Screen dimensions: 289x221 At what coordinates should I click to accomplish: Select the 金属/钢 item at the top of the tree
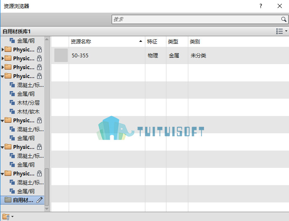[x=26, y=41]
